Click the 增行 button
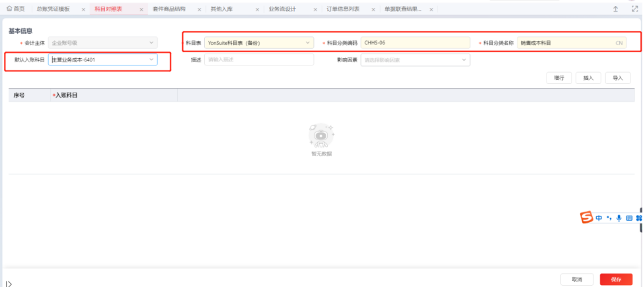This screenshot has width=643, height=287. pos(559,78)
